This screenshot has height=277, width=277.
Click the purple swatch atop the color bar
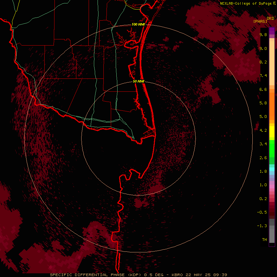point(272,31)
